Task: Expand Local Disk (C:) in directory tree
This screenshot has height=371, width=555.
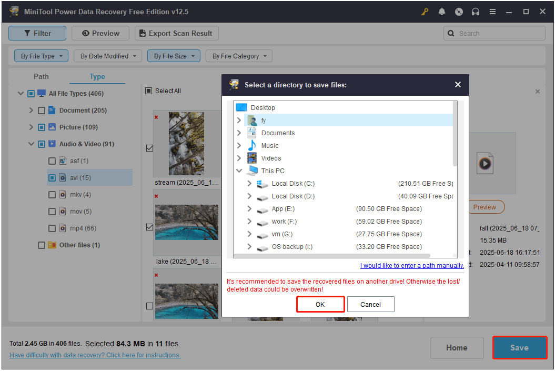Action: (x=249, y=184)
